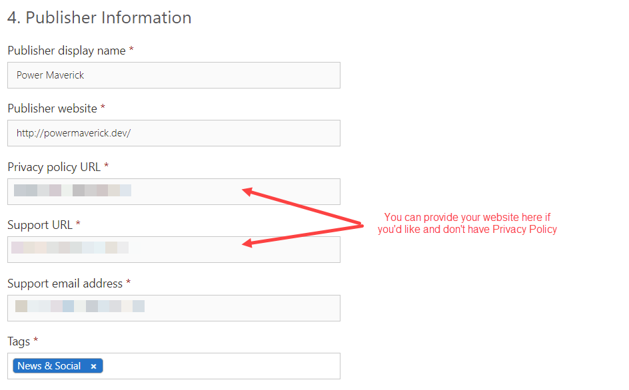This screenshot has height=390, width=629.
Task: Remove the News & Social tag
Action: point(94,366)
